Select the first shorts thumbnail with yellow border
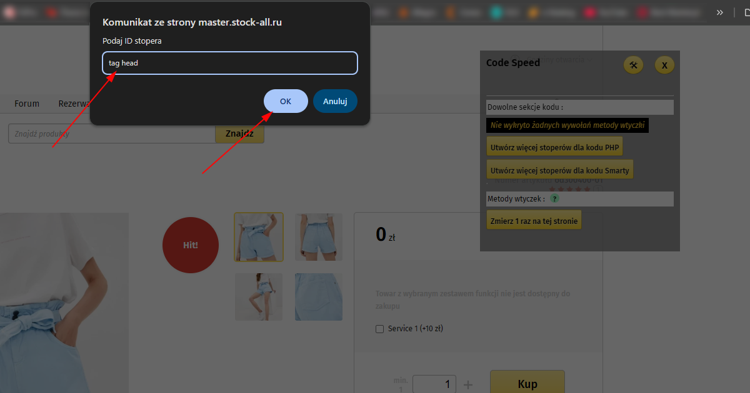The width and height of the screenshot is (750, 393). tap(259, 236)
